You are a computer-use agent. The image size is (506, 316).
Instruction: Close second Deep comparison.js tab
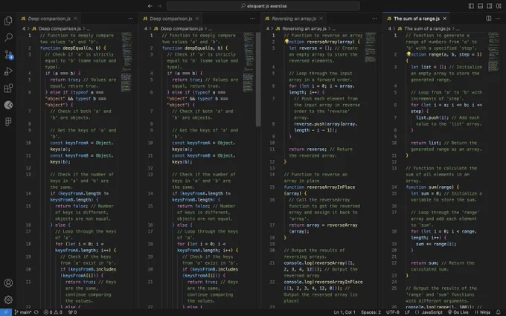[197, 19]
